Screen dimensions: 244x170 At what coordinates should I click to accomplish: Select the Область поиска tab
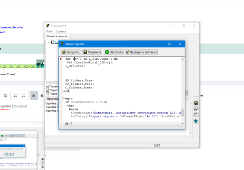57,37
